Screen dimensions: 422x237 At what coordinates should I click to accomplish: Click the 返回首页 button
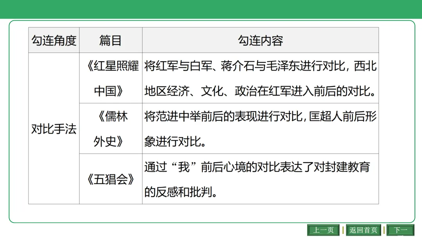pos(363,230)
